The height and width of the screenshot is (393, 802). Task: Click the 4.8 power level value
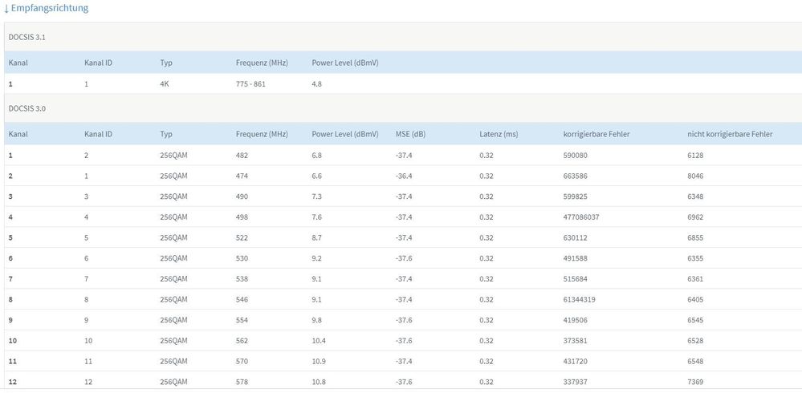coord(316,83)
